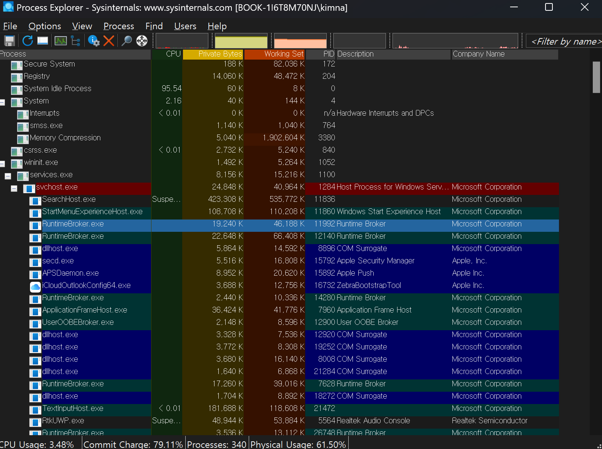This screenshot has height=449, width=602.
Task: Open the View menu
Action: tap(82, 26)
